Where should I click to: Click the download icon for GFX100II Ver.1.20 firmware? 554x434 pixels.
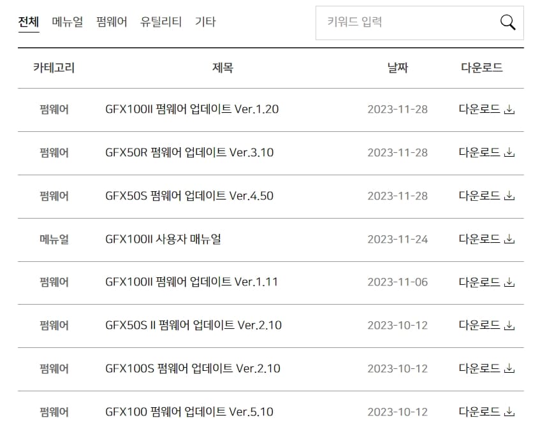point(509,109)
